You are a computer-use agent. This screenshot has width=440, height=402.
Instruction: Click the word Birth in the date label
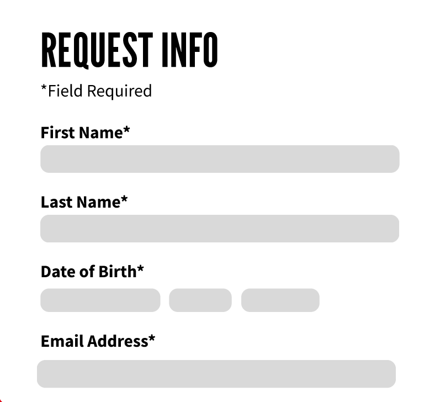click(116, 272)
